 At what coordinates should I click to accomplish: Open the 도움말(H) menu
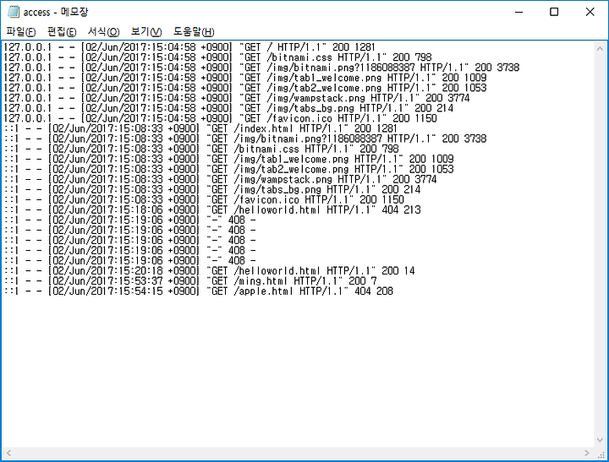pyautogui.click(x=194, y=32)
